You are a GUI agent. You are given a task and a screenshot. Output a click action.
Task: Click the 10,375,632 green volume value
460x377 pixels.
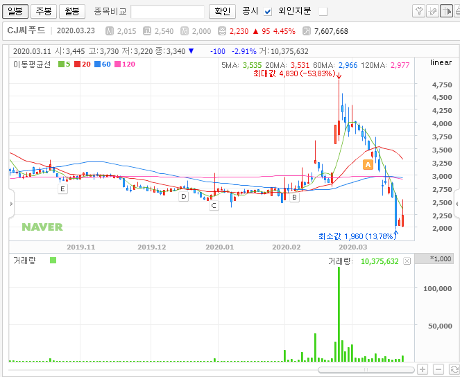(x=380, y=261)
